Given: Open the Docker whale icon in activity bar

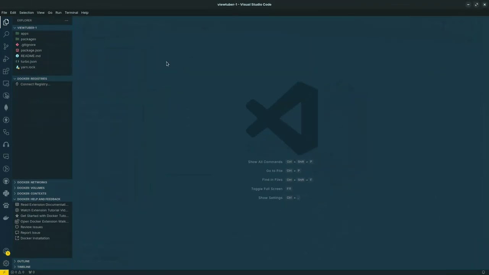Looking at the screenshot, I should click(x=6, y=218).
